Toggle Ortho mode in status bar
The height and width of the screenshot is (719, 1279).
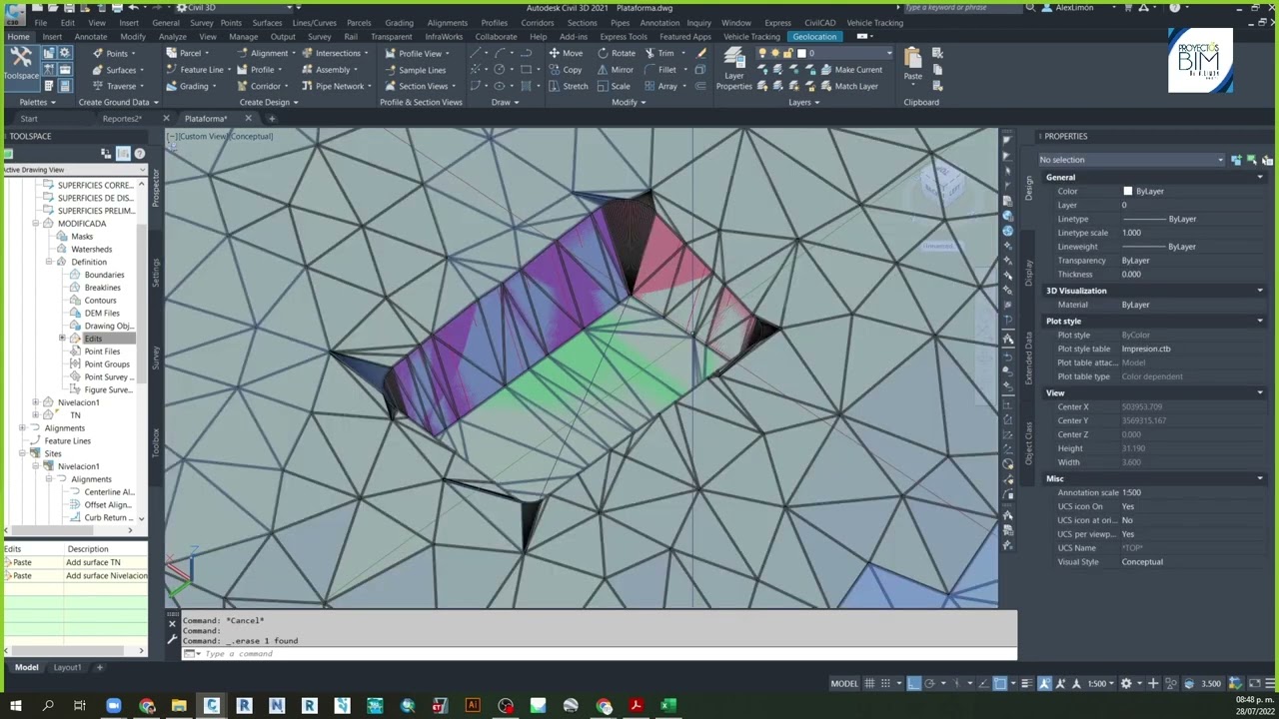click(x=913, y=683)
